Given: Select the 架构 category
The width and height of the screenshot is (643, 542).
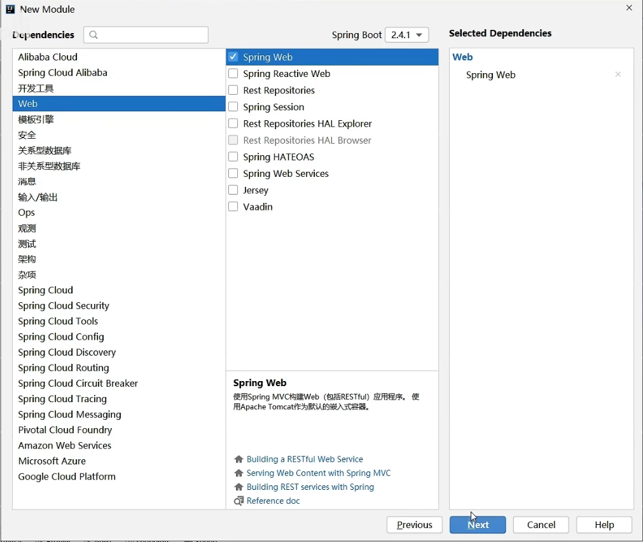Looking at the screenshot, I should 119,260.
